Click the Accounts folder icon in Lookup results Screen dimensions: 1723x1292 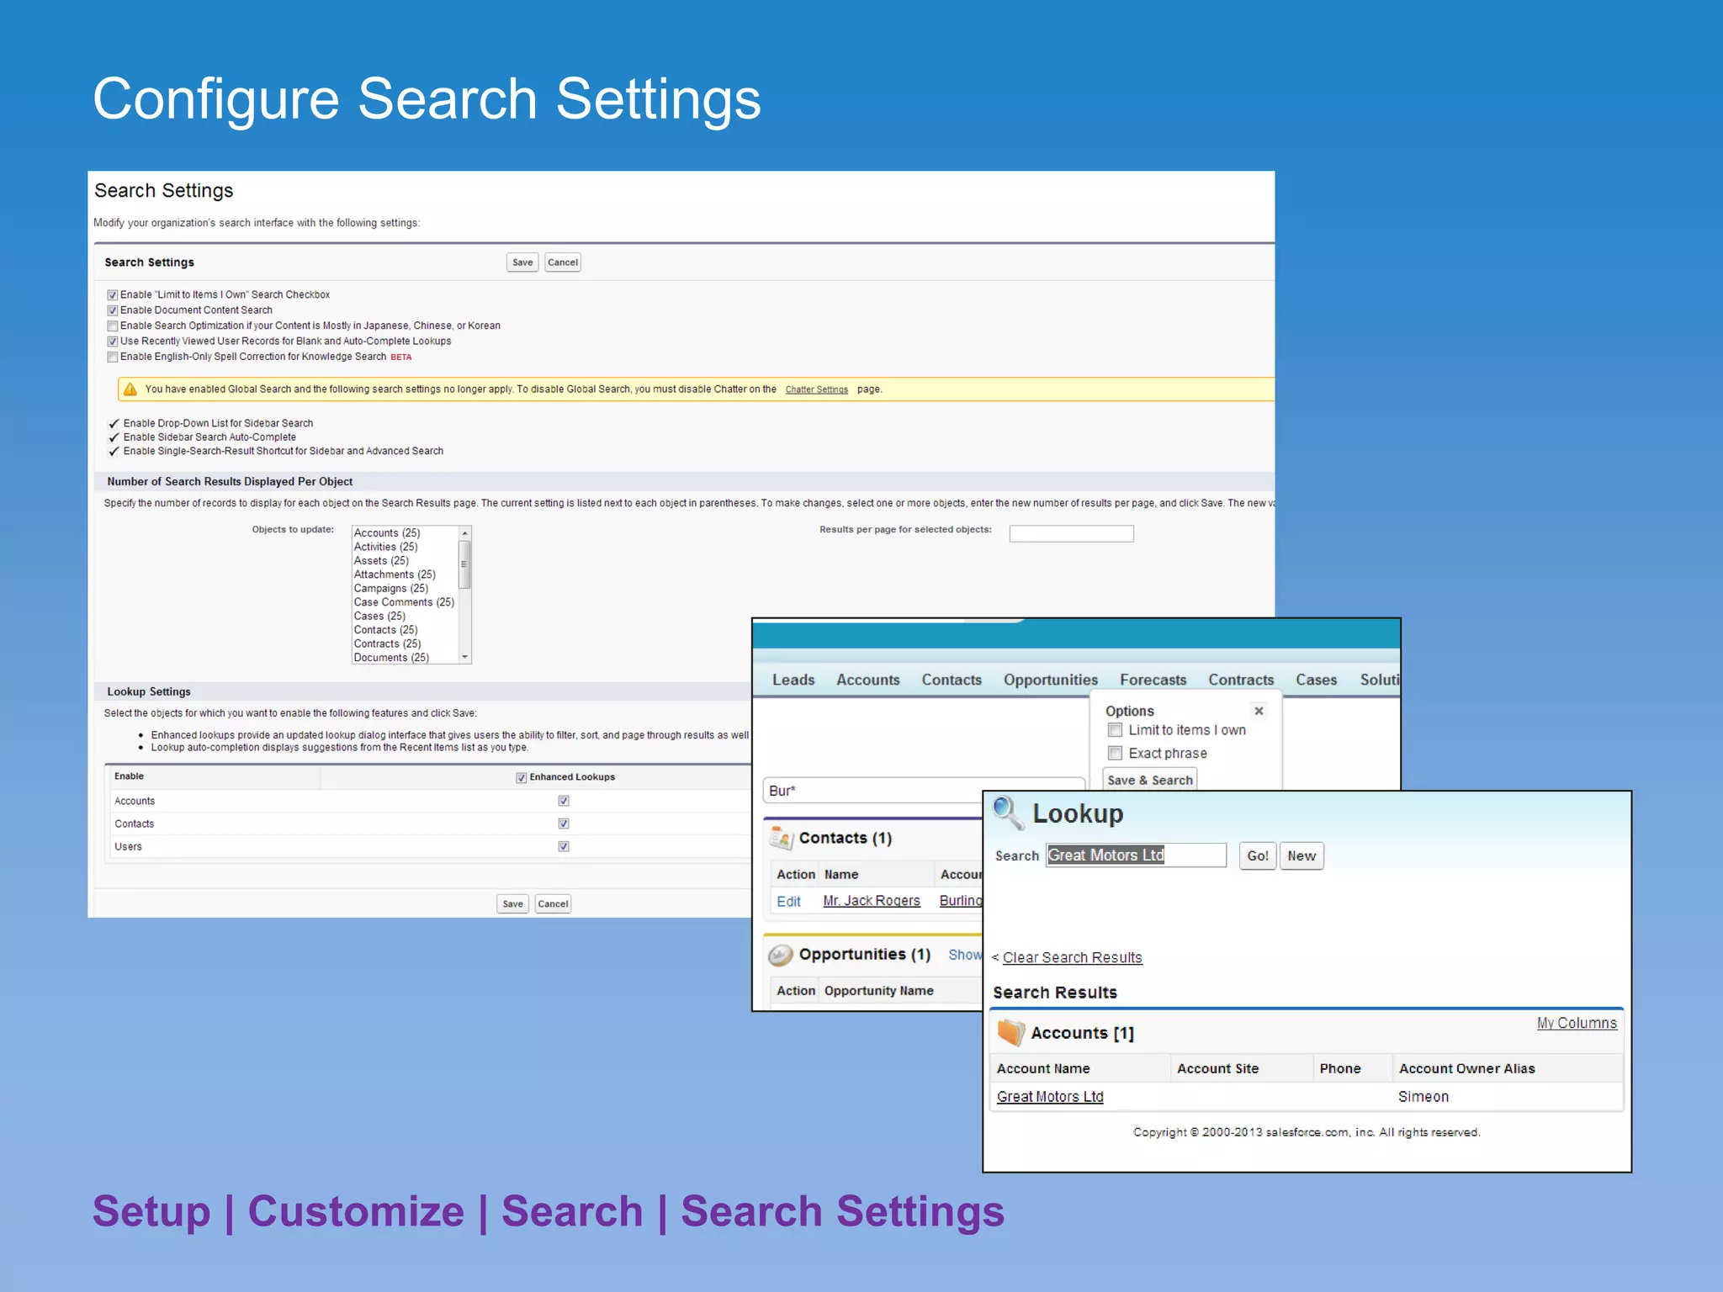(x=1010, y=1032)
